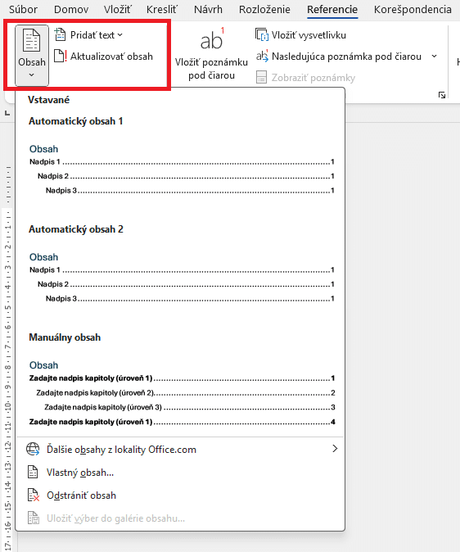Click the Uložiť výber do galérie icon
This screenshot has width=460, height=552.
click(x=34, y=518)
